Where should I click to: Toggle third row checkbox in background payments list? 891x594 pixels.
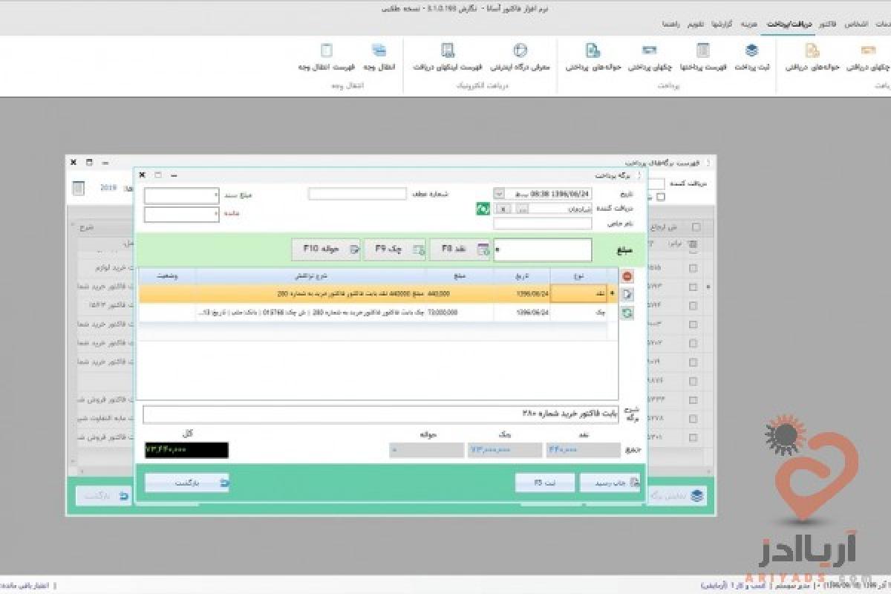coord(693,305)
